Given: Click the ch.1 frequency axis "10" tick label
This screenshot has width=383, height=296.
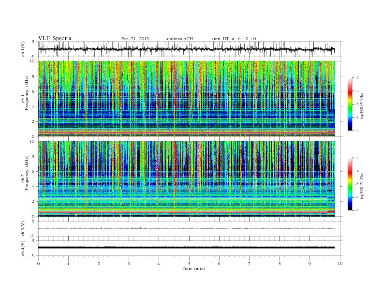Looking at the screenshot, I should click(x=32, y=61).
